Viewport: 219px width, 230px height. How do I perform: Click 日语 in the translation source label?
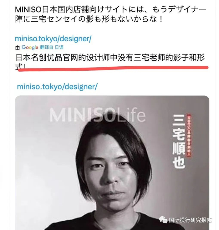pyautogui.click(x=59, y=47)
